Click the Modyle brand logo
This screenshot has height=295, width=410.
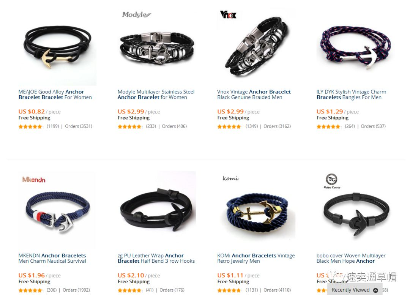click(x=137, y=15)
